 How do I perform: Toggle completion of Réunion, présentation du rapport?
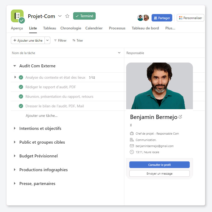tap(21, 96)
